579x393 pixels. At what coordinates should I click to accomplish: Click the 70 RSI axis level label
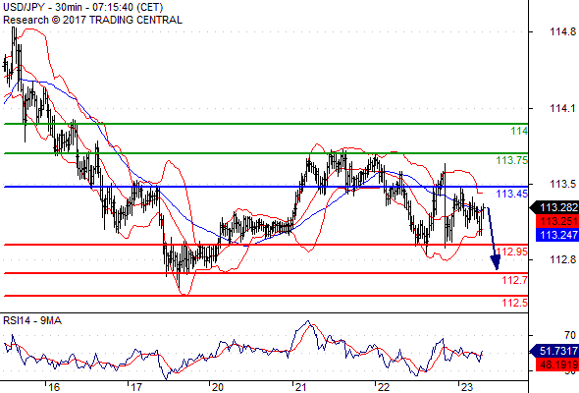[x=570, y=335]
